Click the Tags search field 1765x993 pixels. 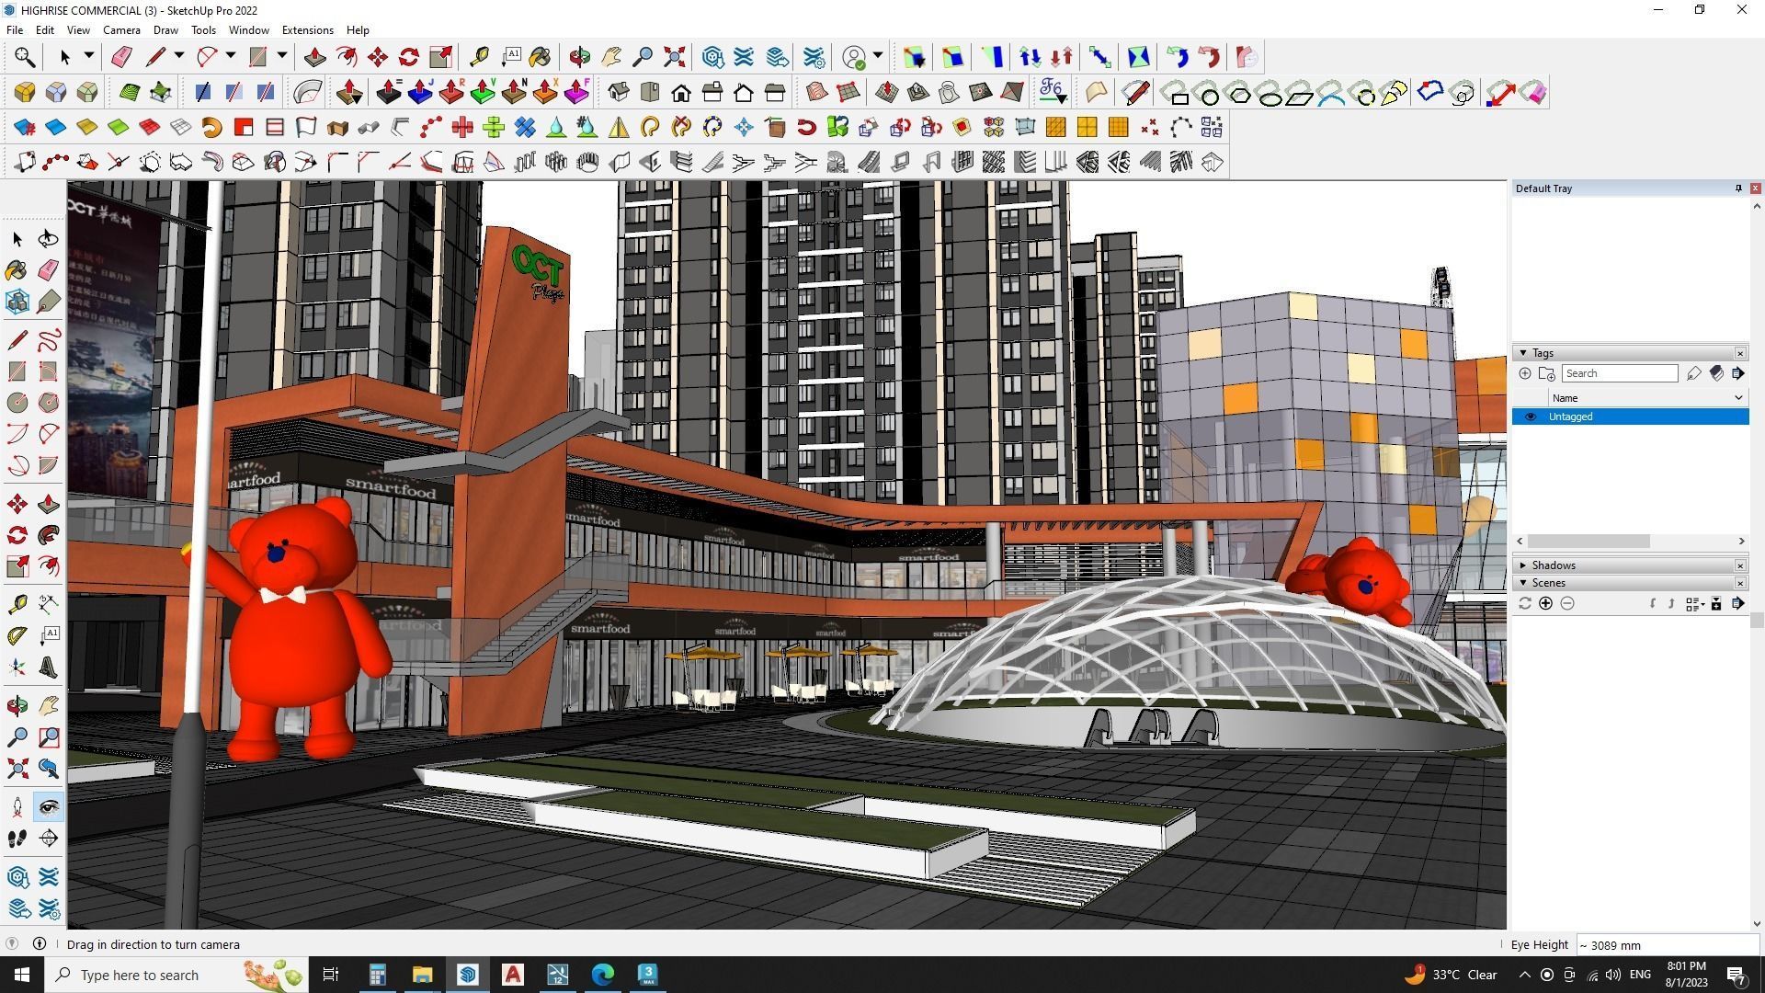[1620, 373]
